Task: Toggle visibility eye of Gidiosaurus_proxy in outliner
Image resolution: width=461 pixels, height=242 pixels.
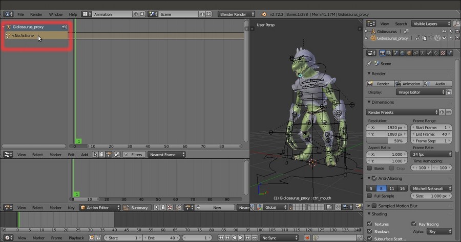Action: tap(444, 38)
